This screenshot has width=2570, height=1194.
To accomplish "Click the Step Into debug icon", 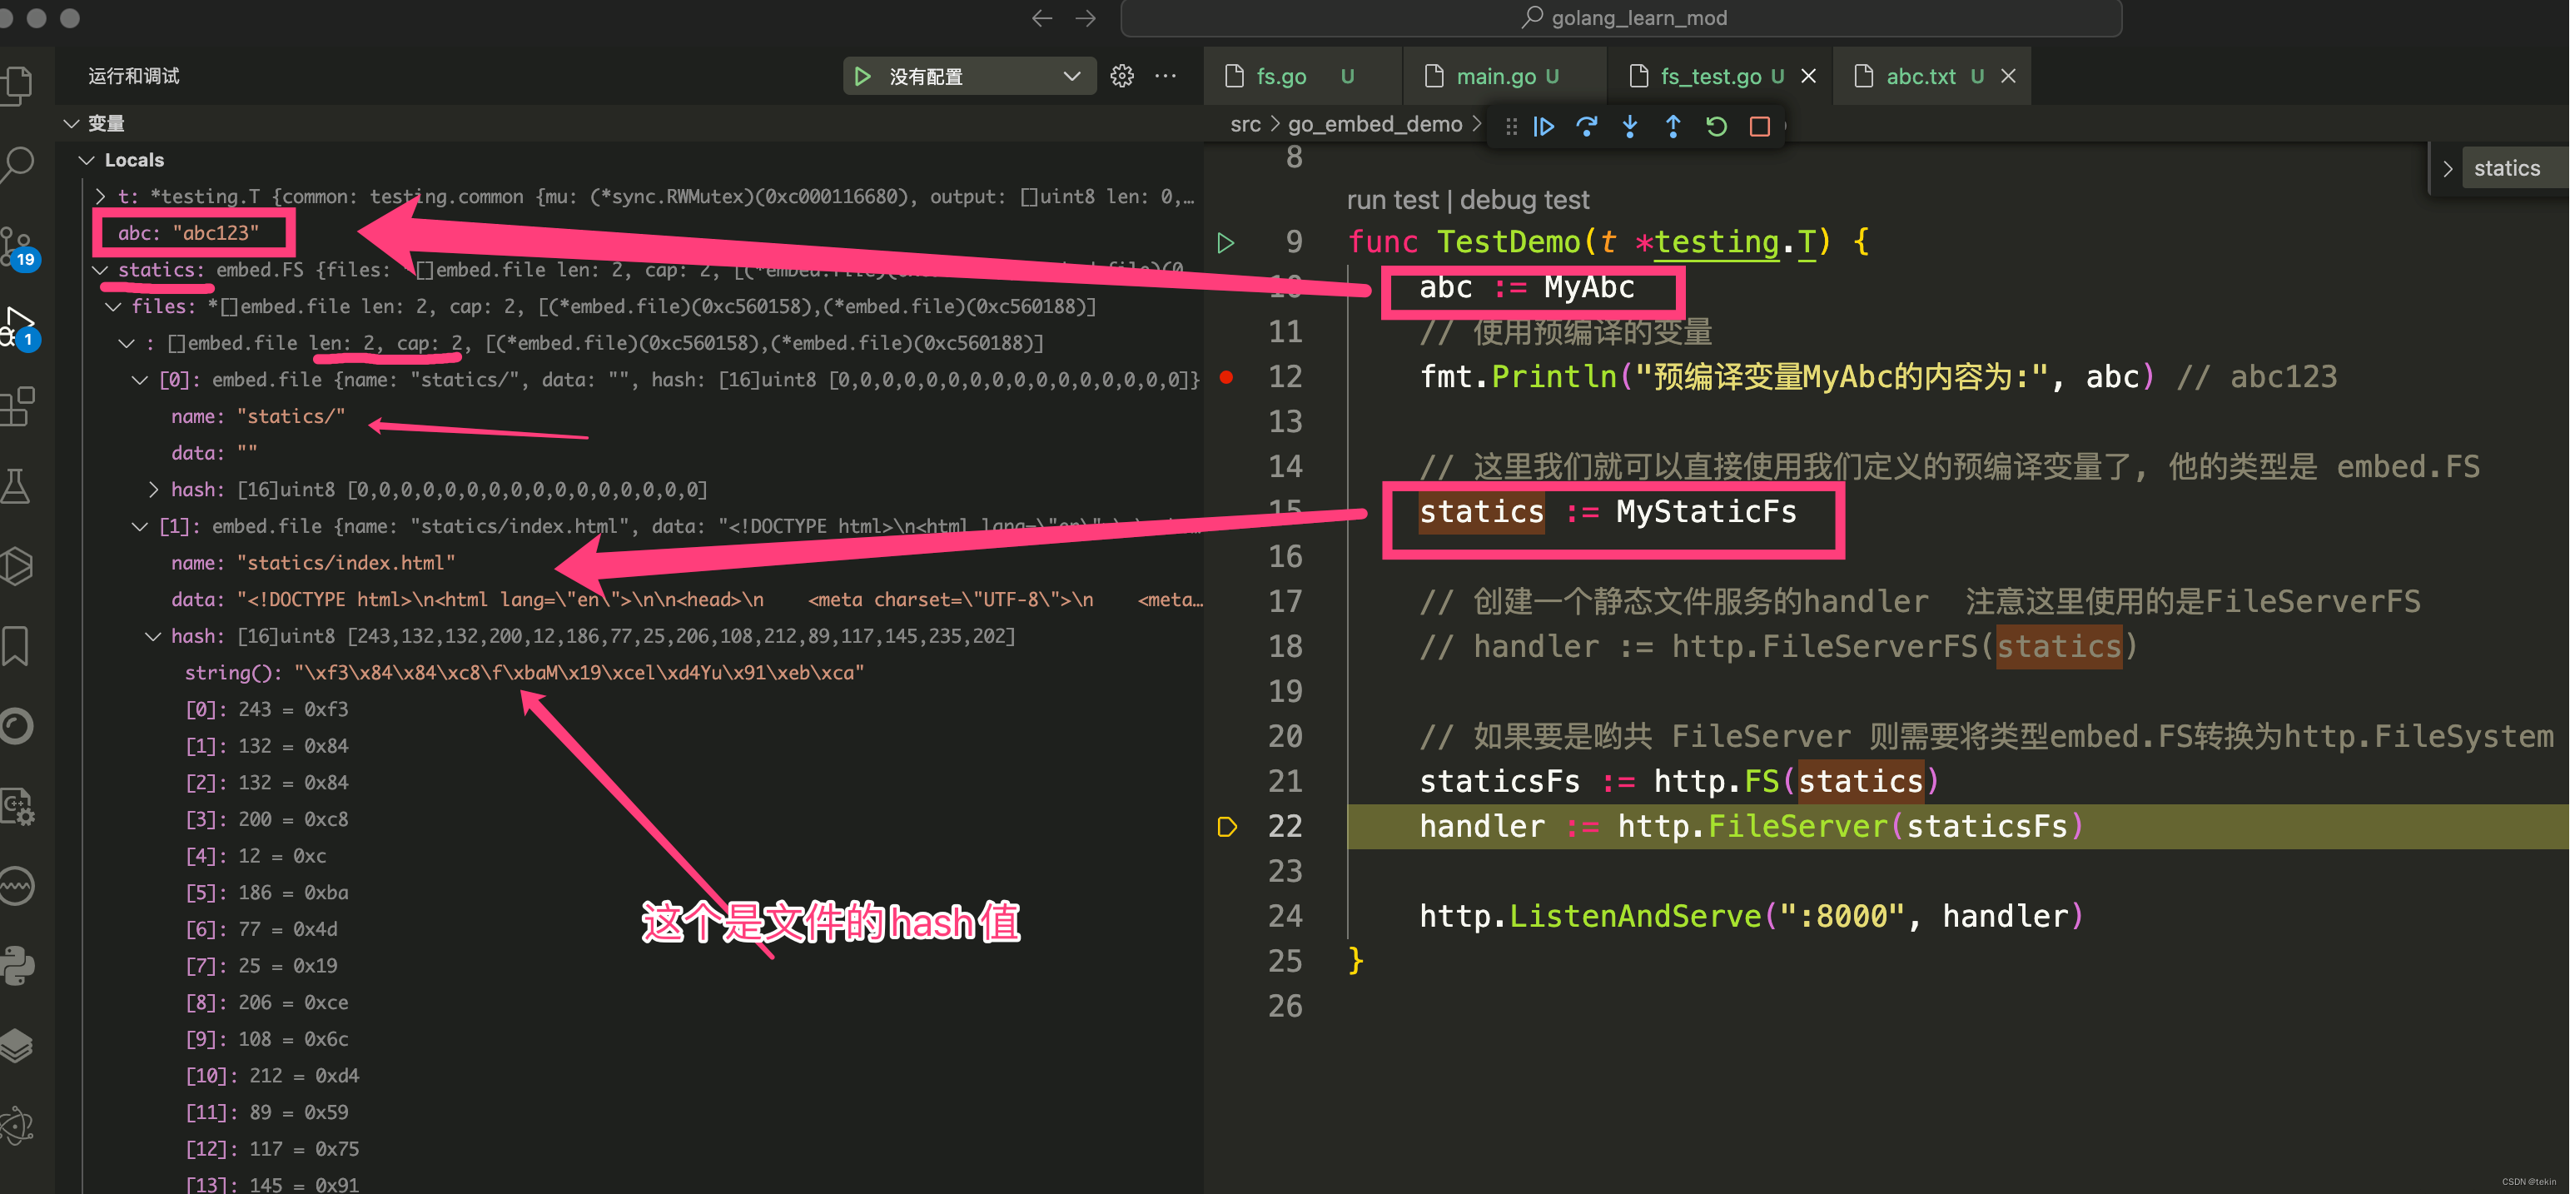I will 1630,127.
